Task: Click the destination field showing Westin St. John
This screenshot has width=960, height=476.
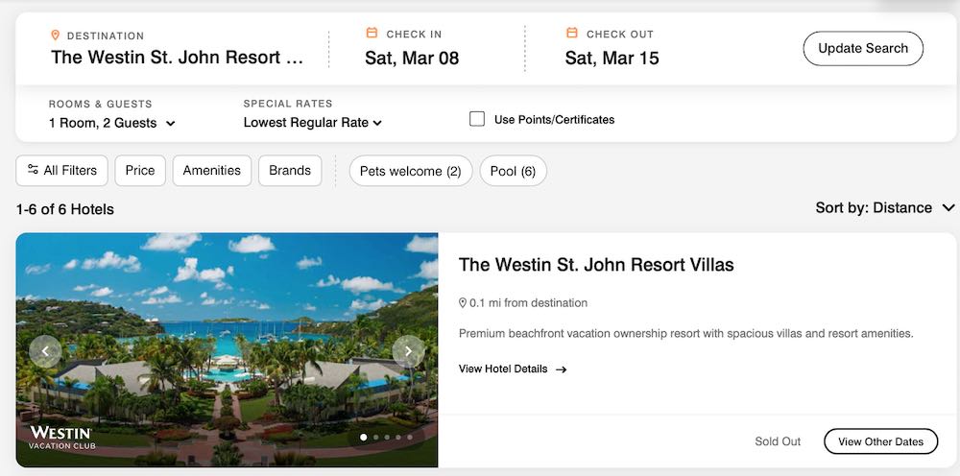Action: (177, 58)
